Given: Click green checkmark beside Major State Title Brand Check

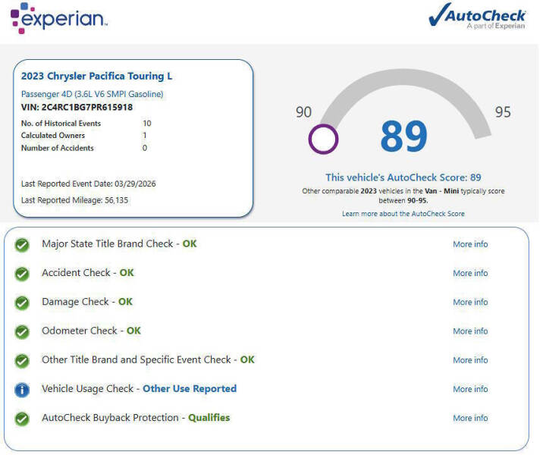Looking at the screenshot, I should coord(22,245).
